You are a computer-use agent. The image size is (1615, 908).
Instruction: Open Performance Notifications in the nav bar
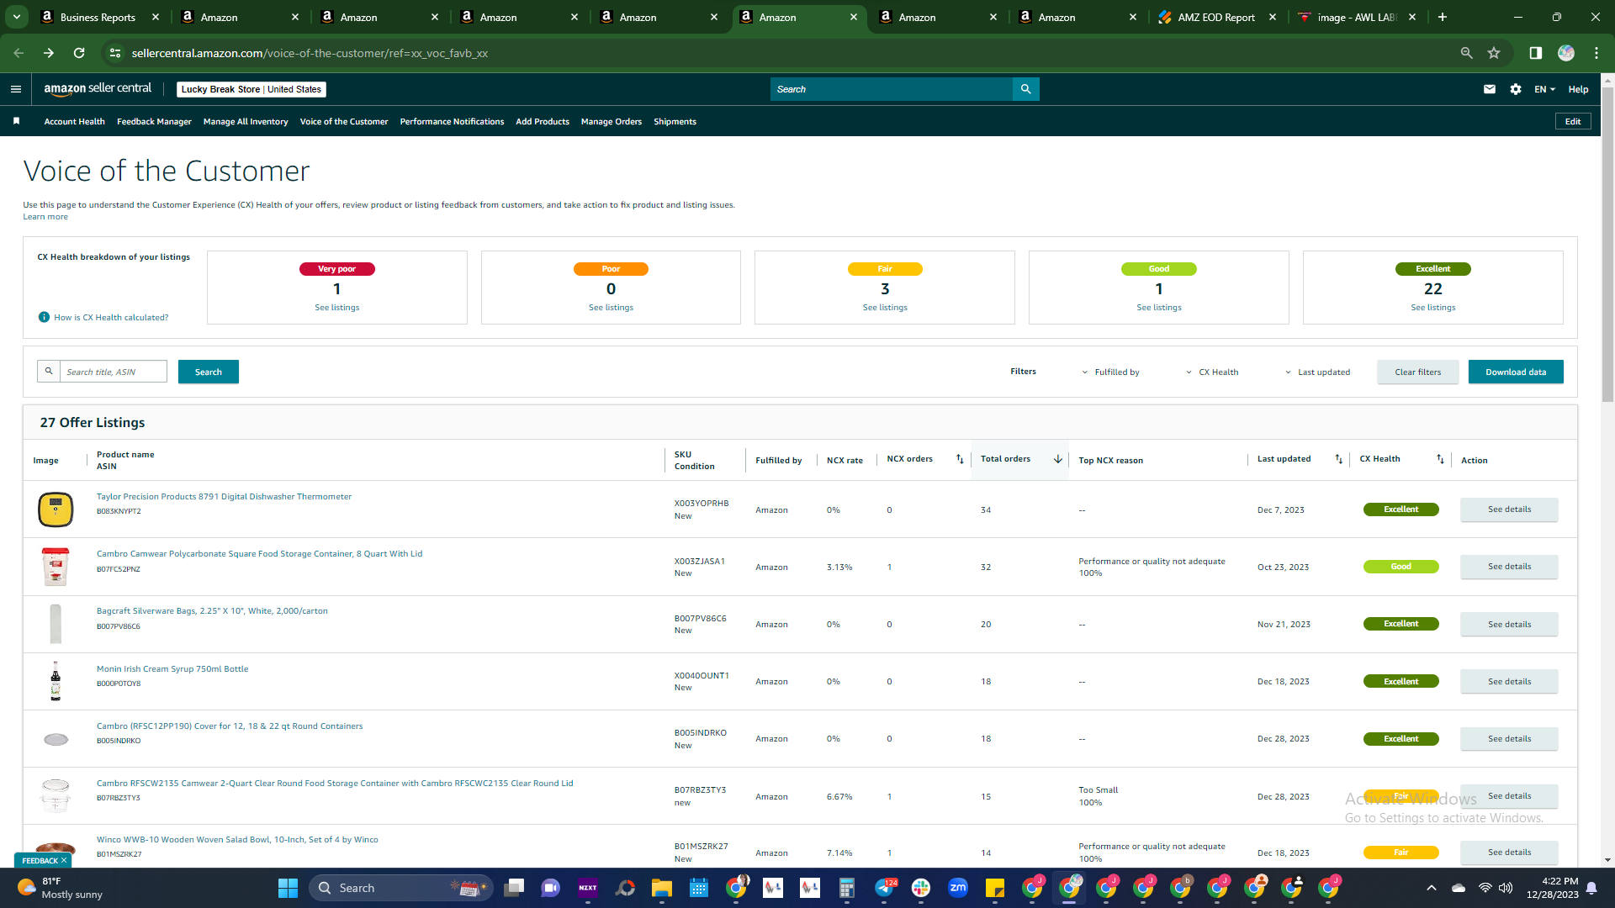click(x=452, y=122)
